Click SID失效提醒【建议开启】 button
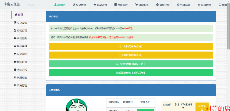 tap(131, 64)
